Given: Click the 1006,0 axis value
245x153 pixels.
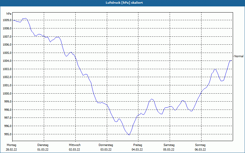Looking at the screenshot, I should point(7,45).
